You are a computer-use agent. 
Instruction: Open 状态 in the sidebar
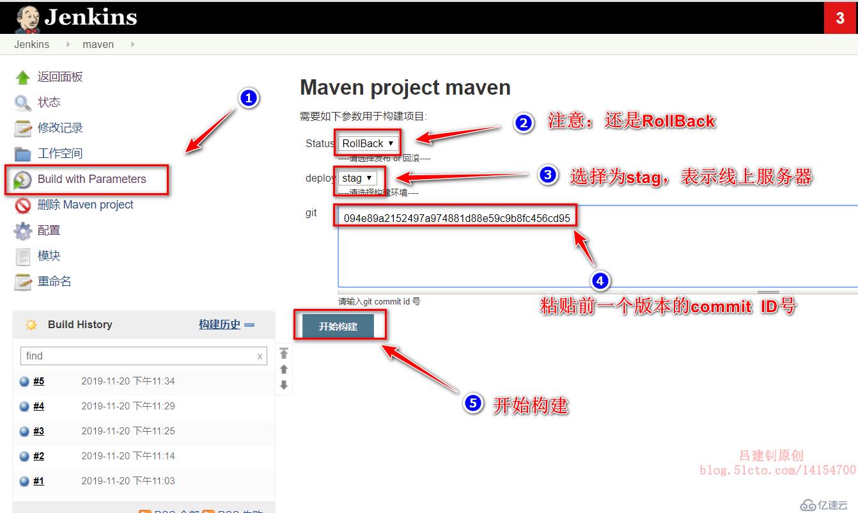49,102
